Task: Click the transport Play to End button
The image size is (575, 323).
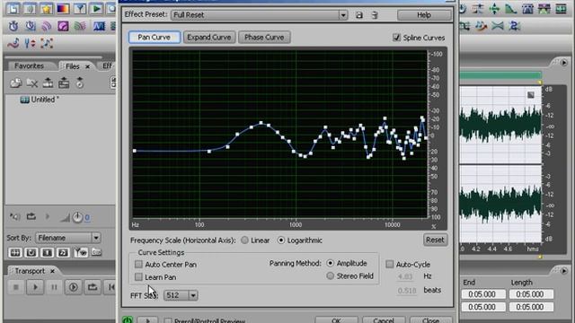Action: coord(73,287)
